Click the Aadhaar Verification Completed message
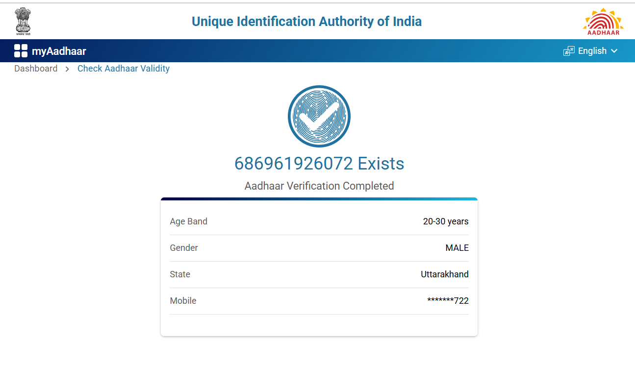Viewport: 635px width, 366px height. click(319, 186)
